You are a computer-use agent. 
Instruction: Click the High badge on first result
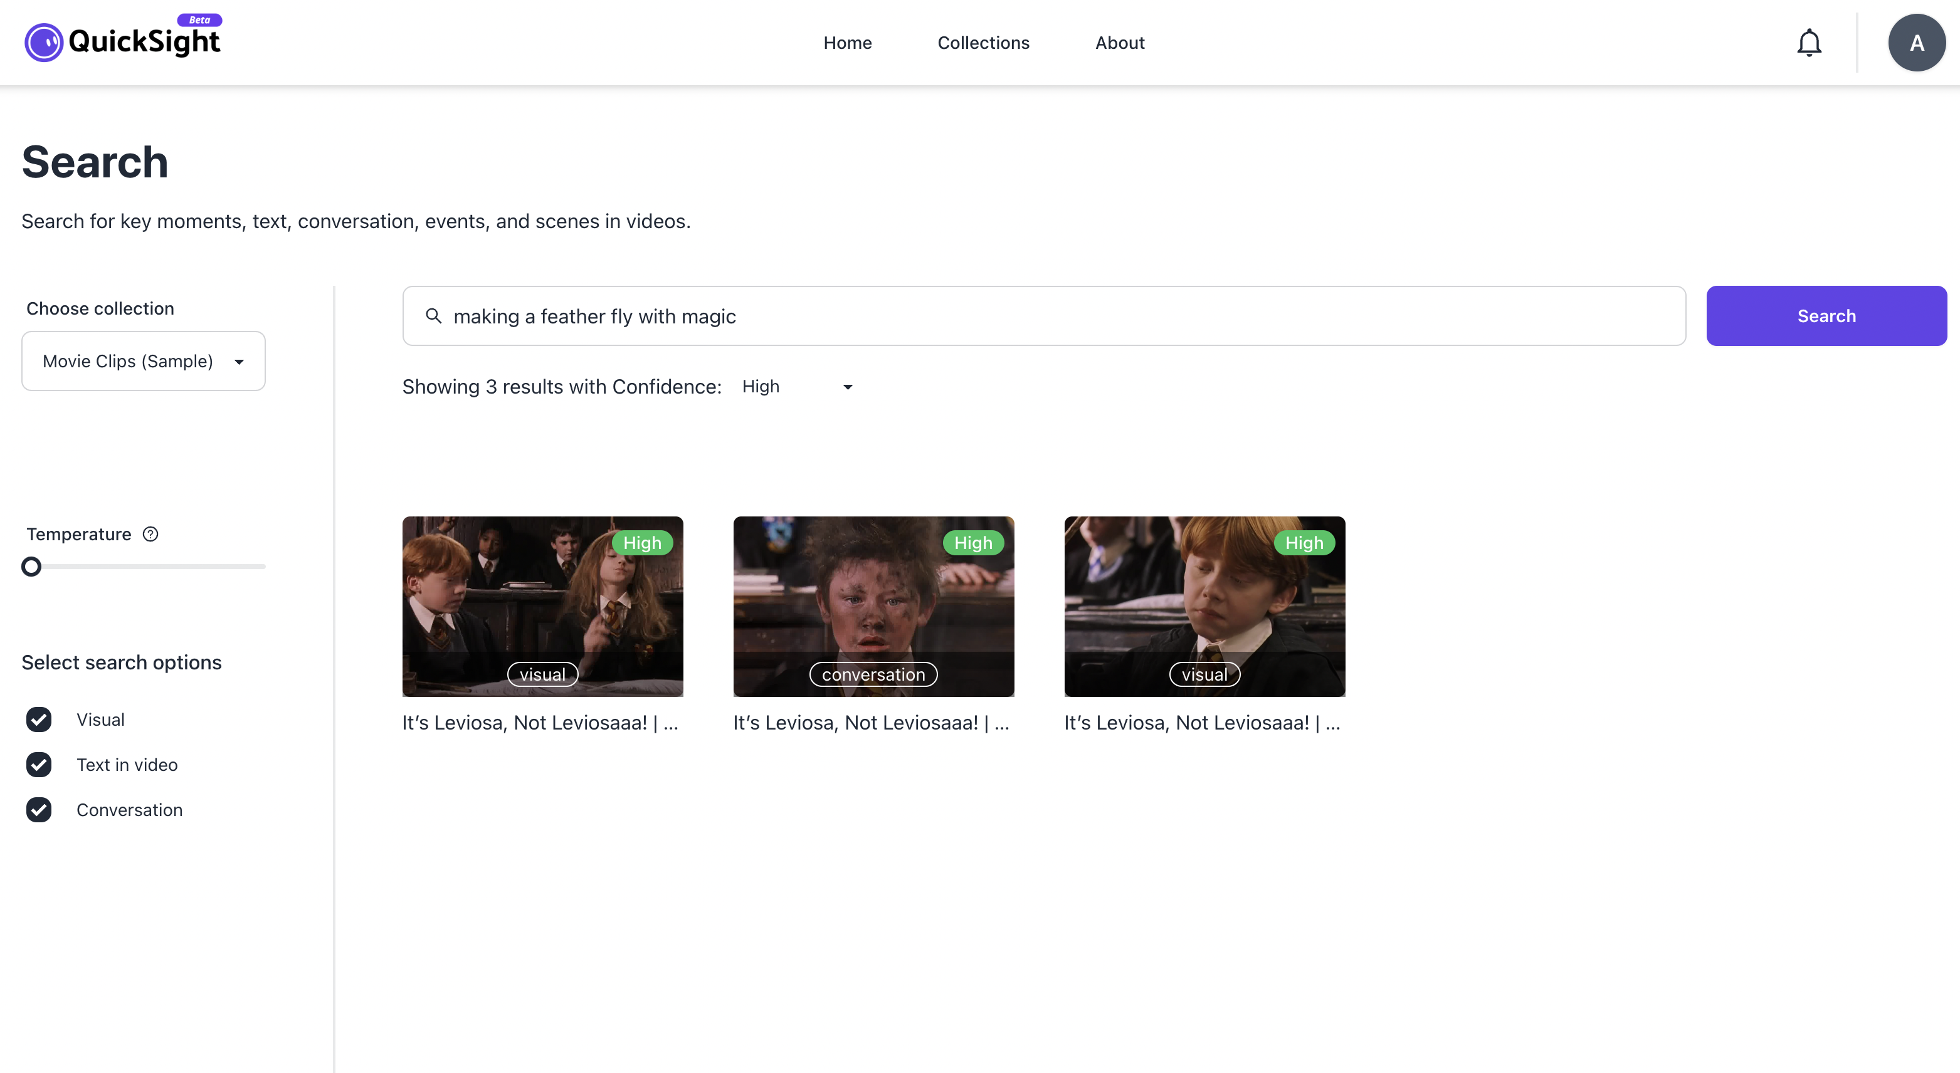(641, 543)
